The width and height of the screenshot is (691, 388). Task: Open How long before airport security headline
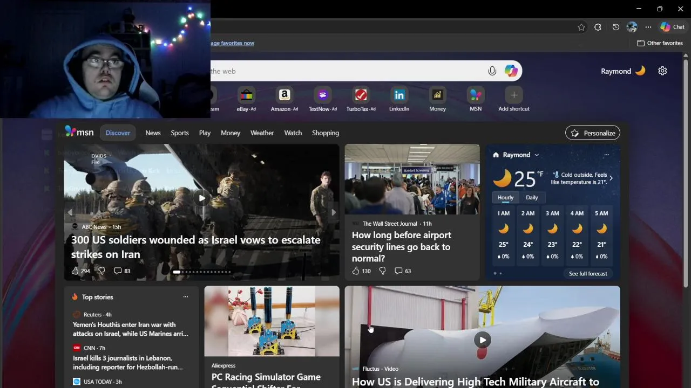[401, 246]
